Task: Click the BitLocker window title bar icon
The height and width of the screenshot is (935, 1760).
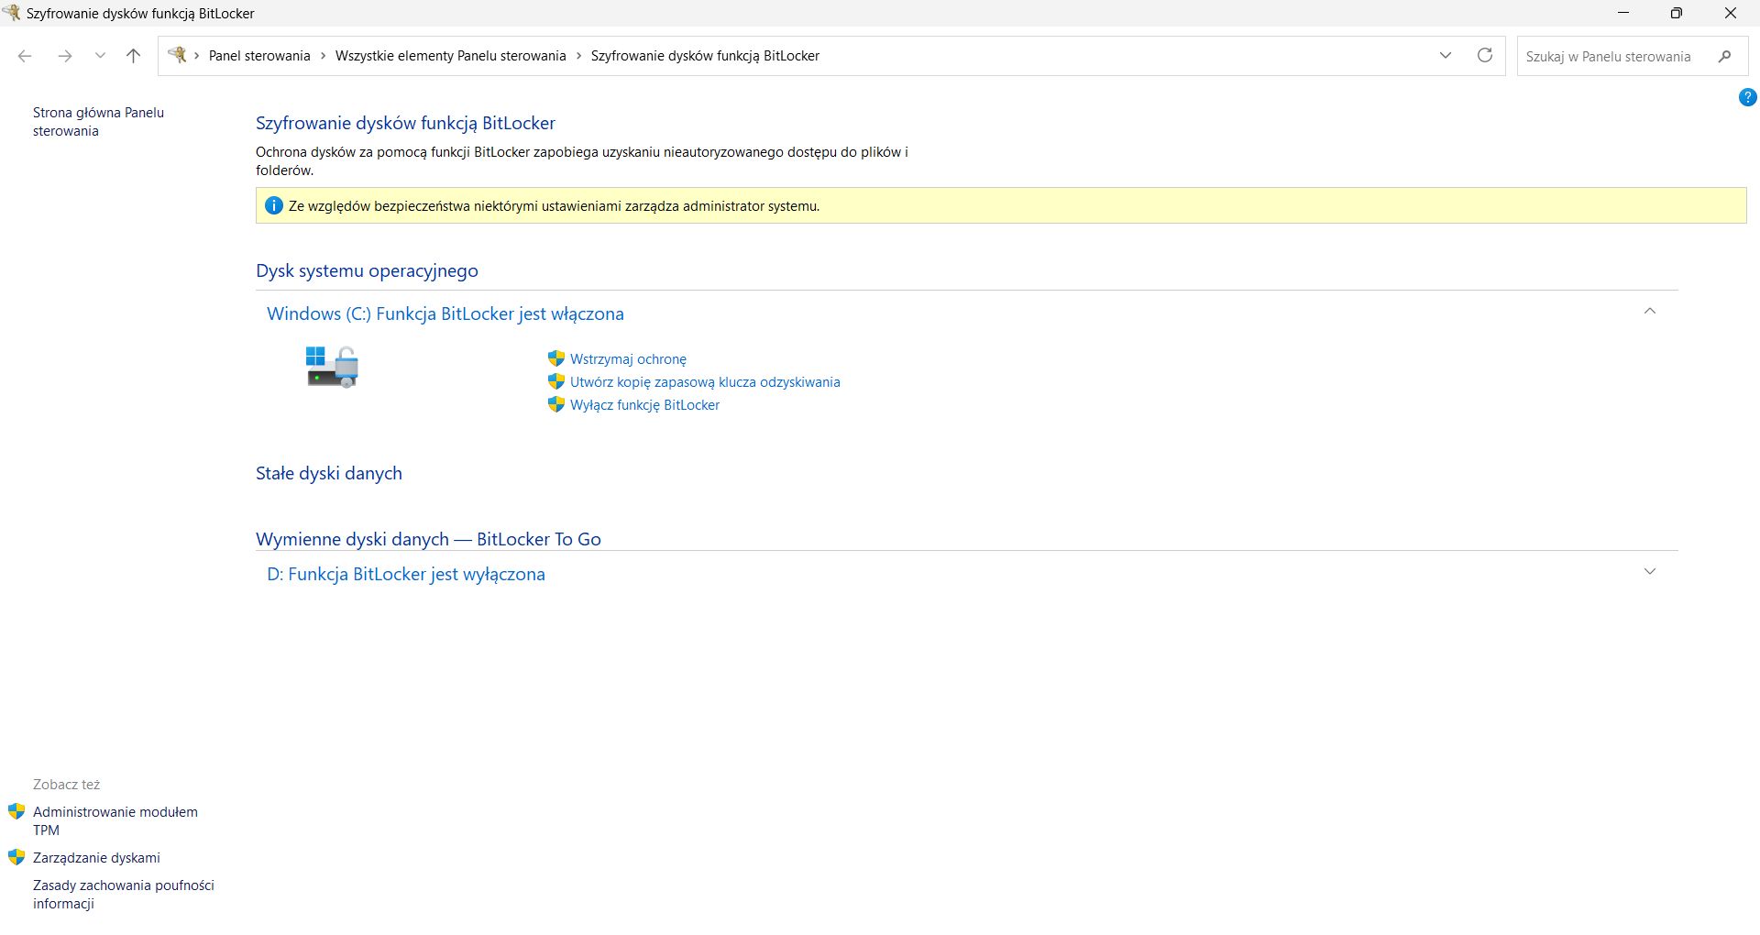Action: pyautogui.click(x=11, y=13)
